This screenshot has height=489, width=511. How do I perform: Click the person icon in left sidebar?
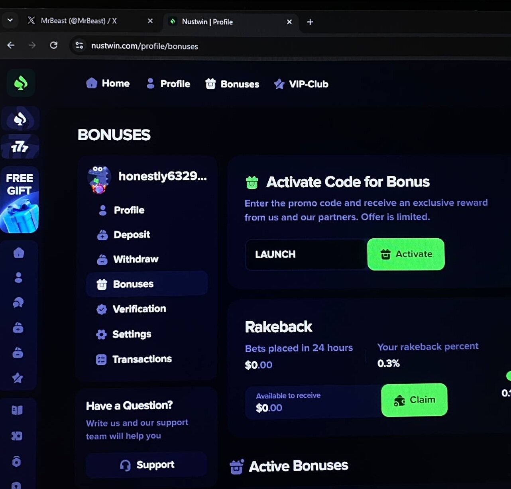pyautogui.click(x=18, y=277)
